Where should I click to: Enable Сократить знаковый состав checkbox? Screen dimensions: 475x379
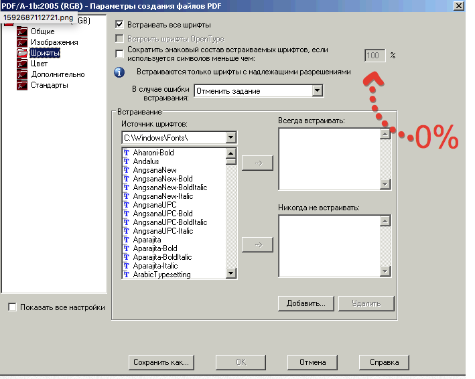click(x=120, y=54)
